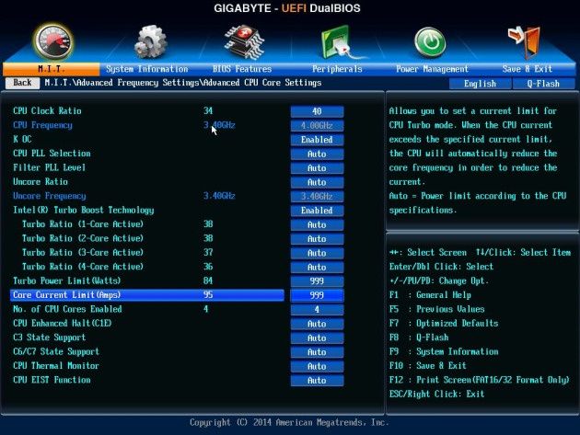Select the BIOS Features chip icon
This screenshot has width=580, height=435.
[244, 41]
